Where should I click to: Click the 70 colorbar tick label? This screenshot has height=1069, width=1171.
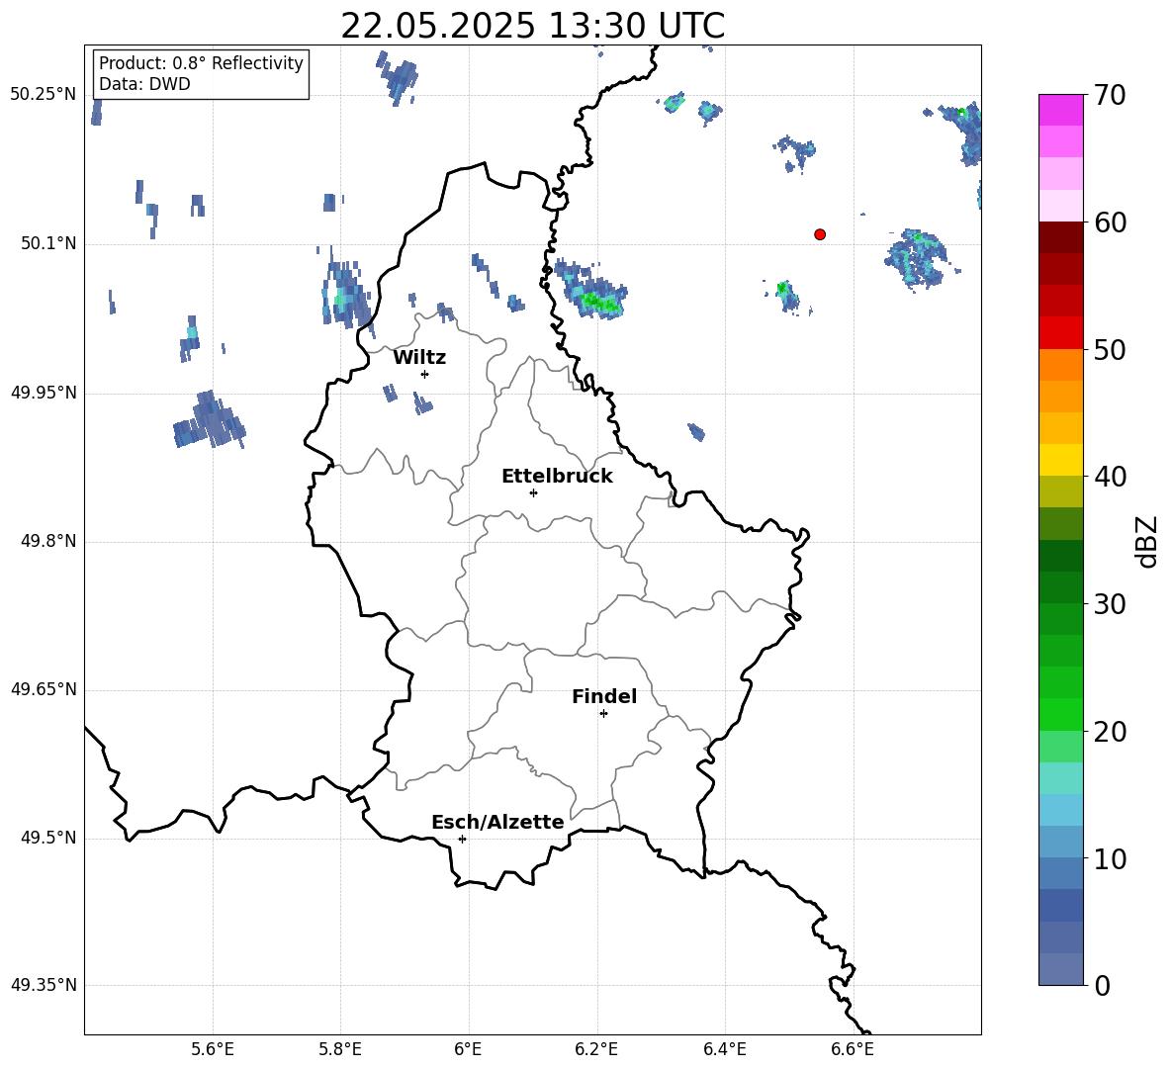1110,95
